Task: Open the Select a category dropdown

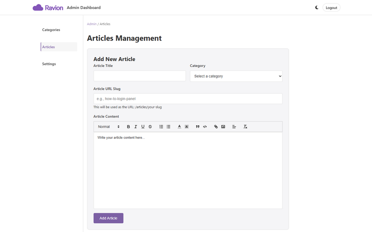Action: coord(236,76)
